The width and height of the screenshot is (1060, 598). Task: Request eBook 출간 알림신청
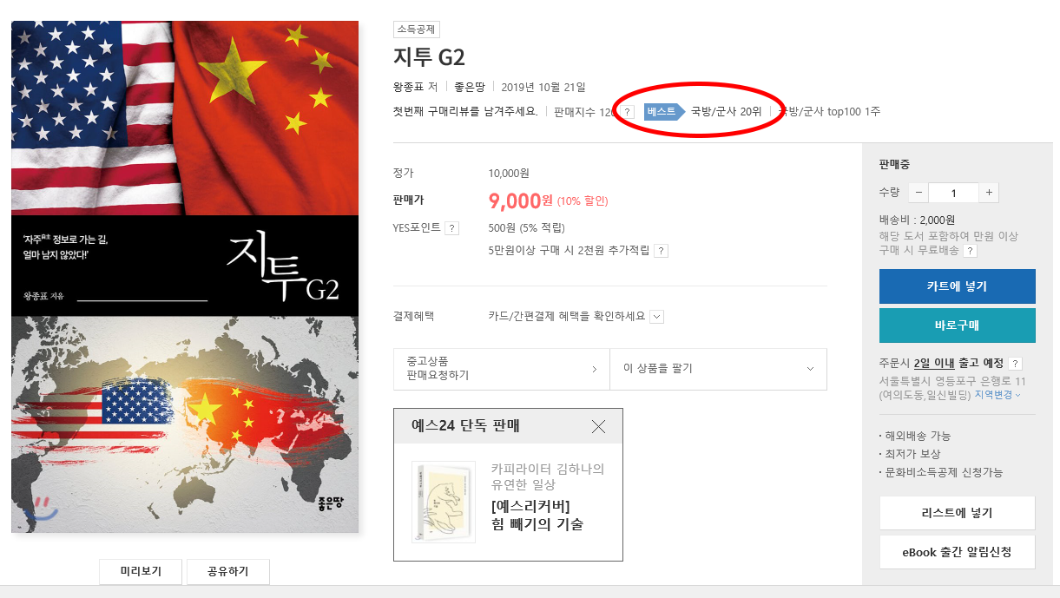pos(957,552)
